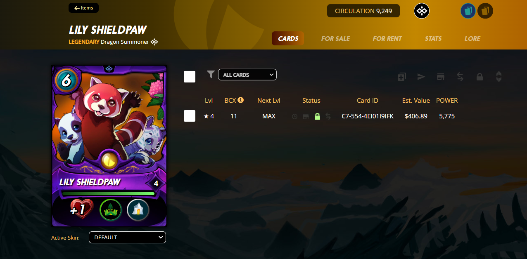Click the padlock icon in toolbar
The width and height of the screenshot is (527, 259).
click(480, 77)
